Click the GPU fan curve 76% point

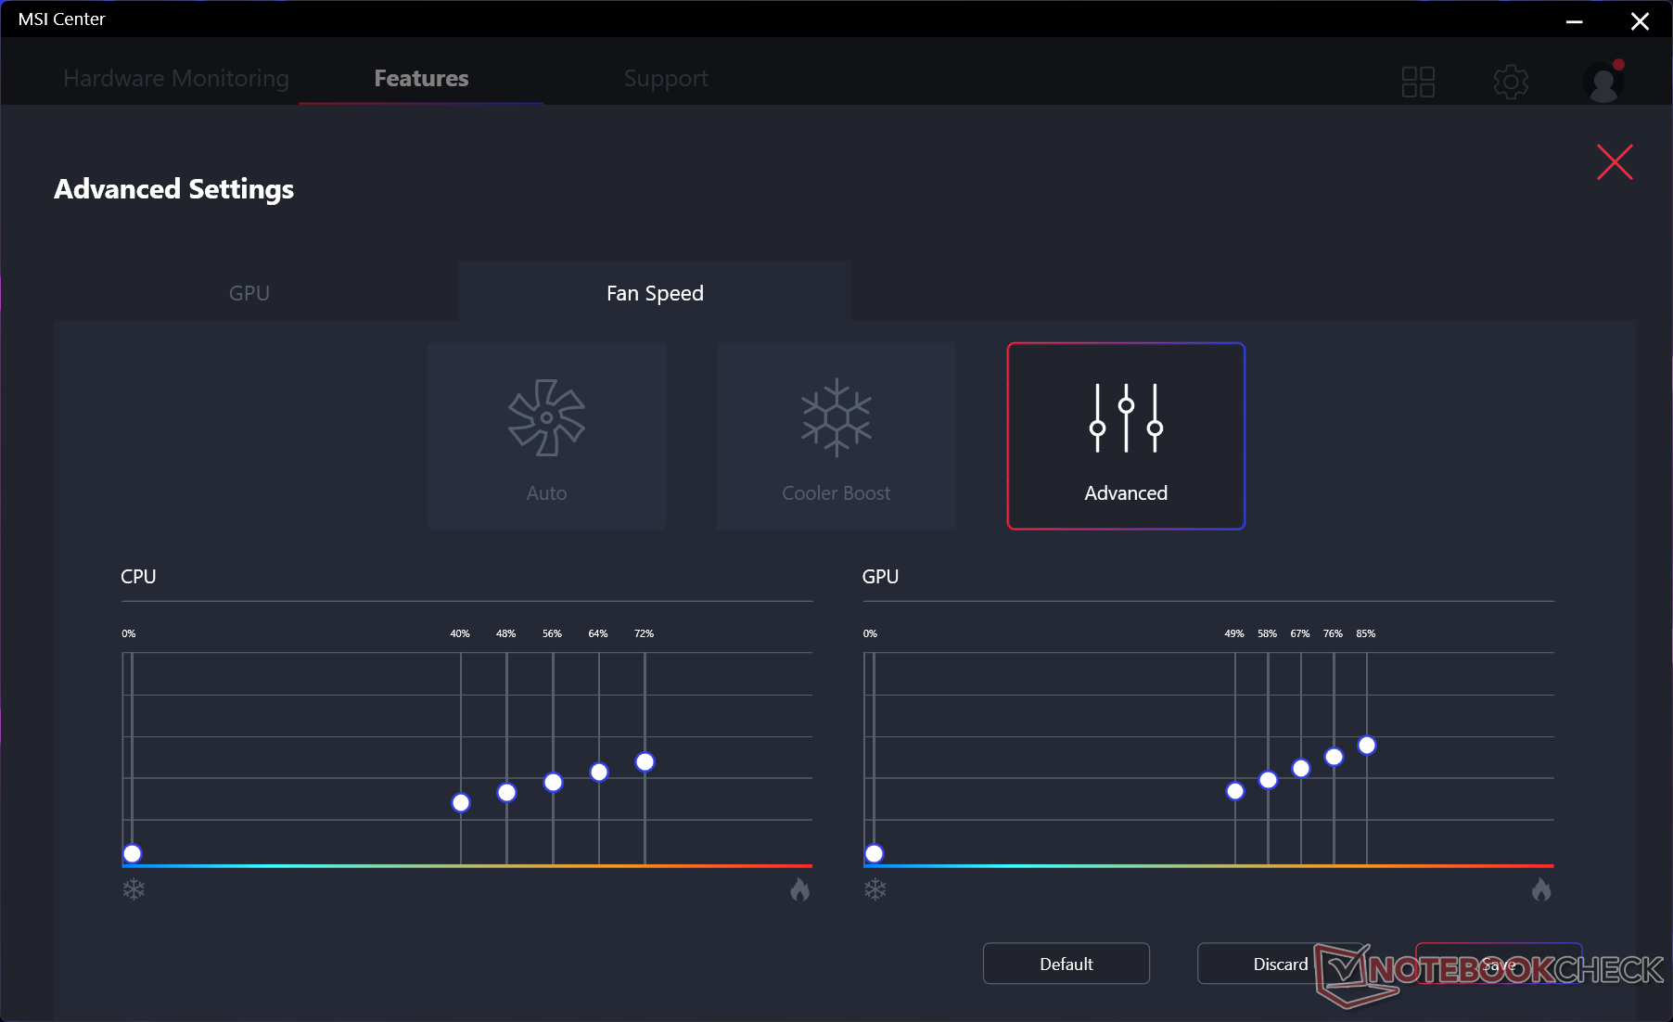tap(1334, 757)
